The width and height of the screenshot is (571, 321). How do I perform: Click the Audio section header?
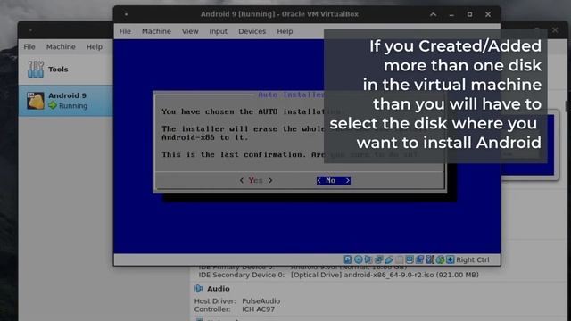click(x=218, y=289)
